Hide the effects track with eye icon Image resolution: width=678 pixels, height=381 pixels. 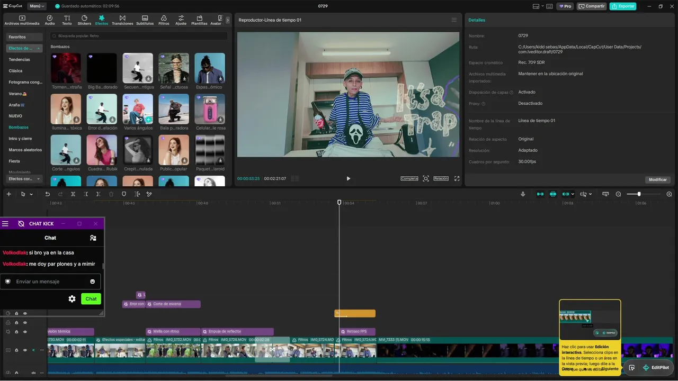(x=25, y=332)
